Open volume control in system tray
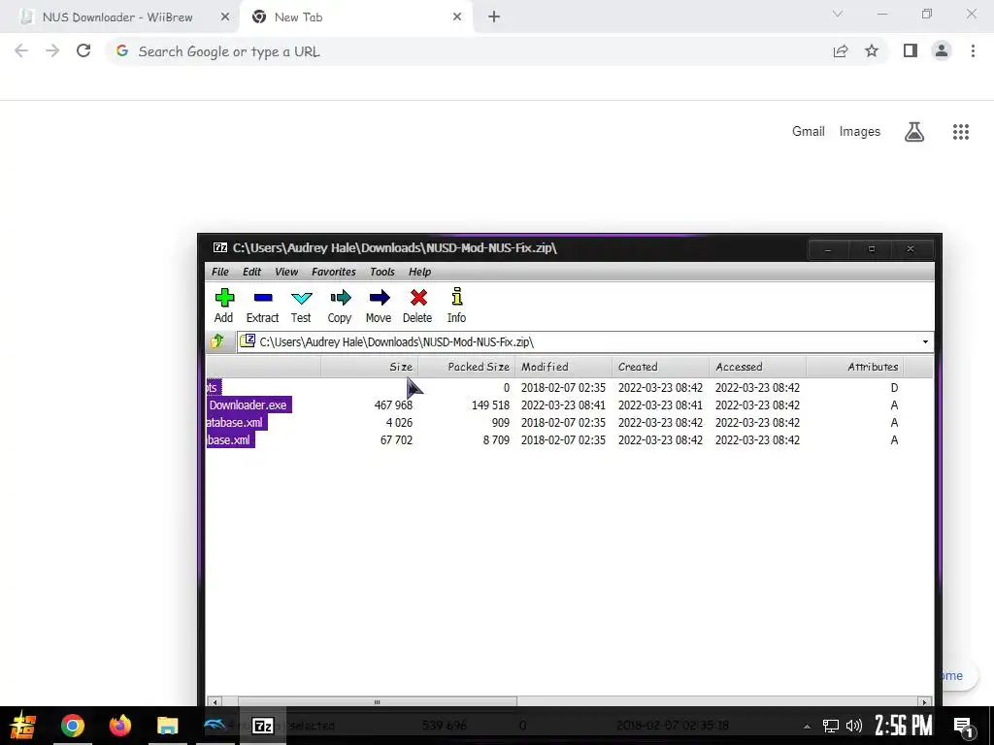994x745 pixels. click(854, 726)
